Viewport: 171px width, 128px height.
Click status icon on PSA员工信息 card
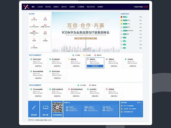(x=31, y=59)
